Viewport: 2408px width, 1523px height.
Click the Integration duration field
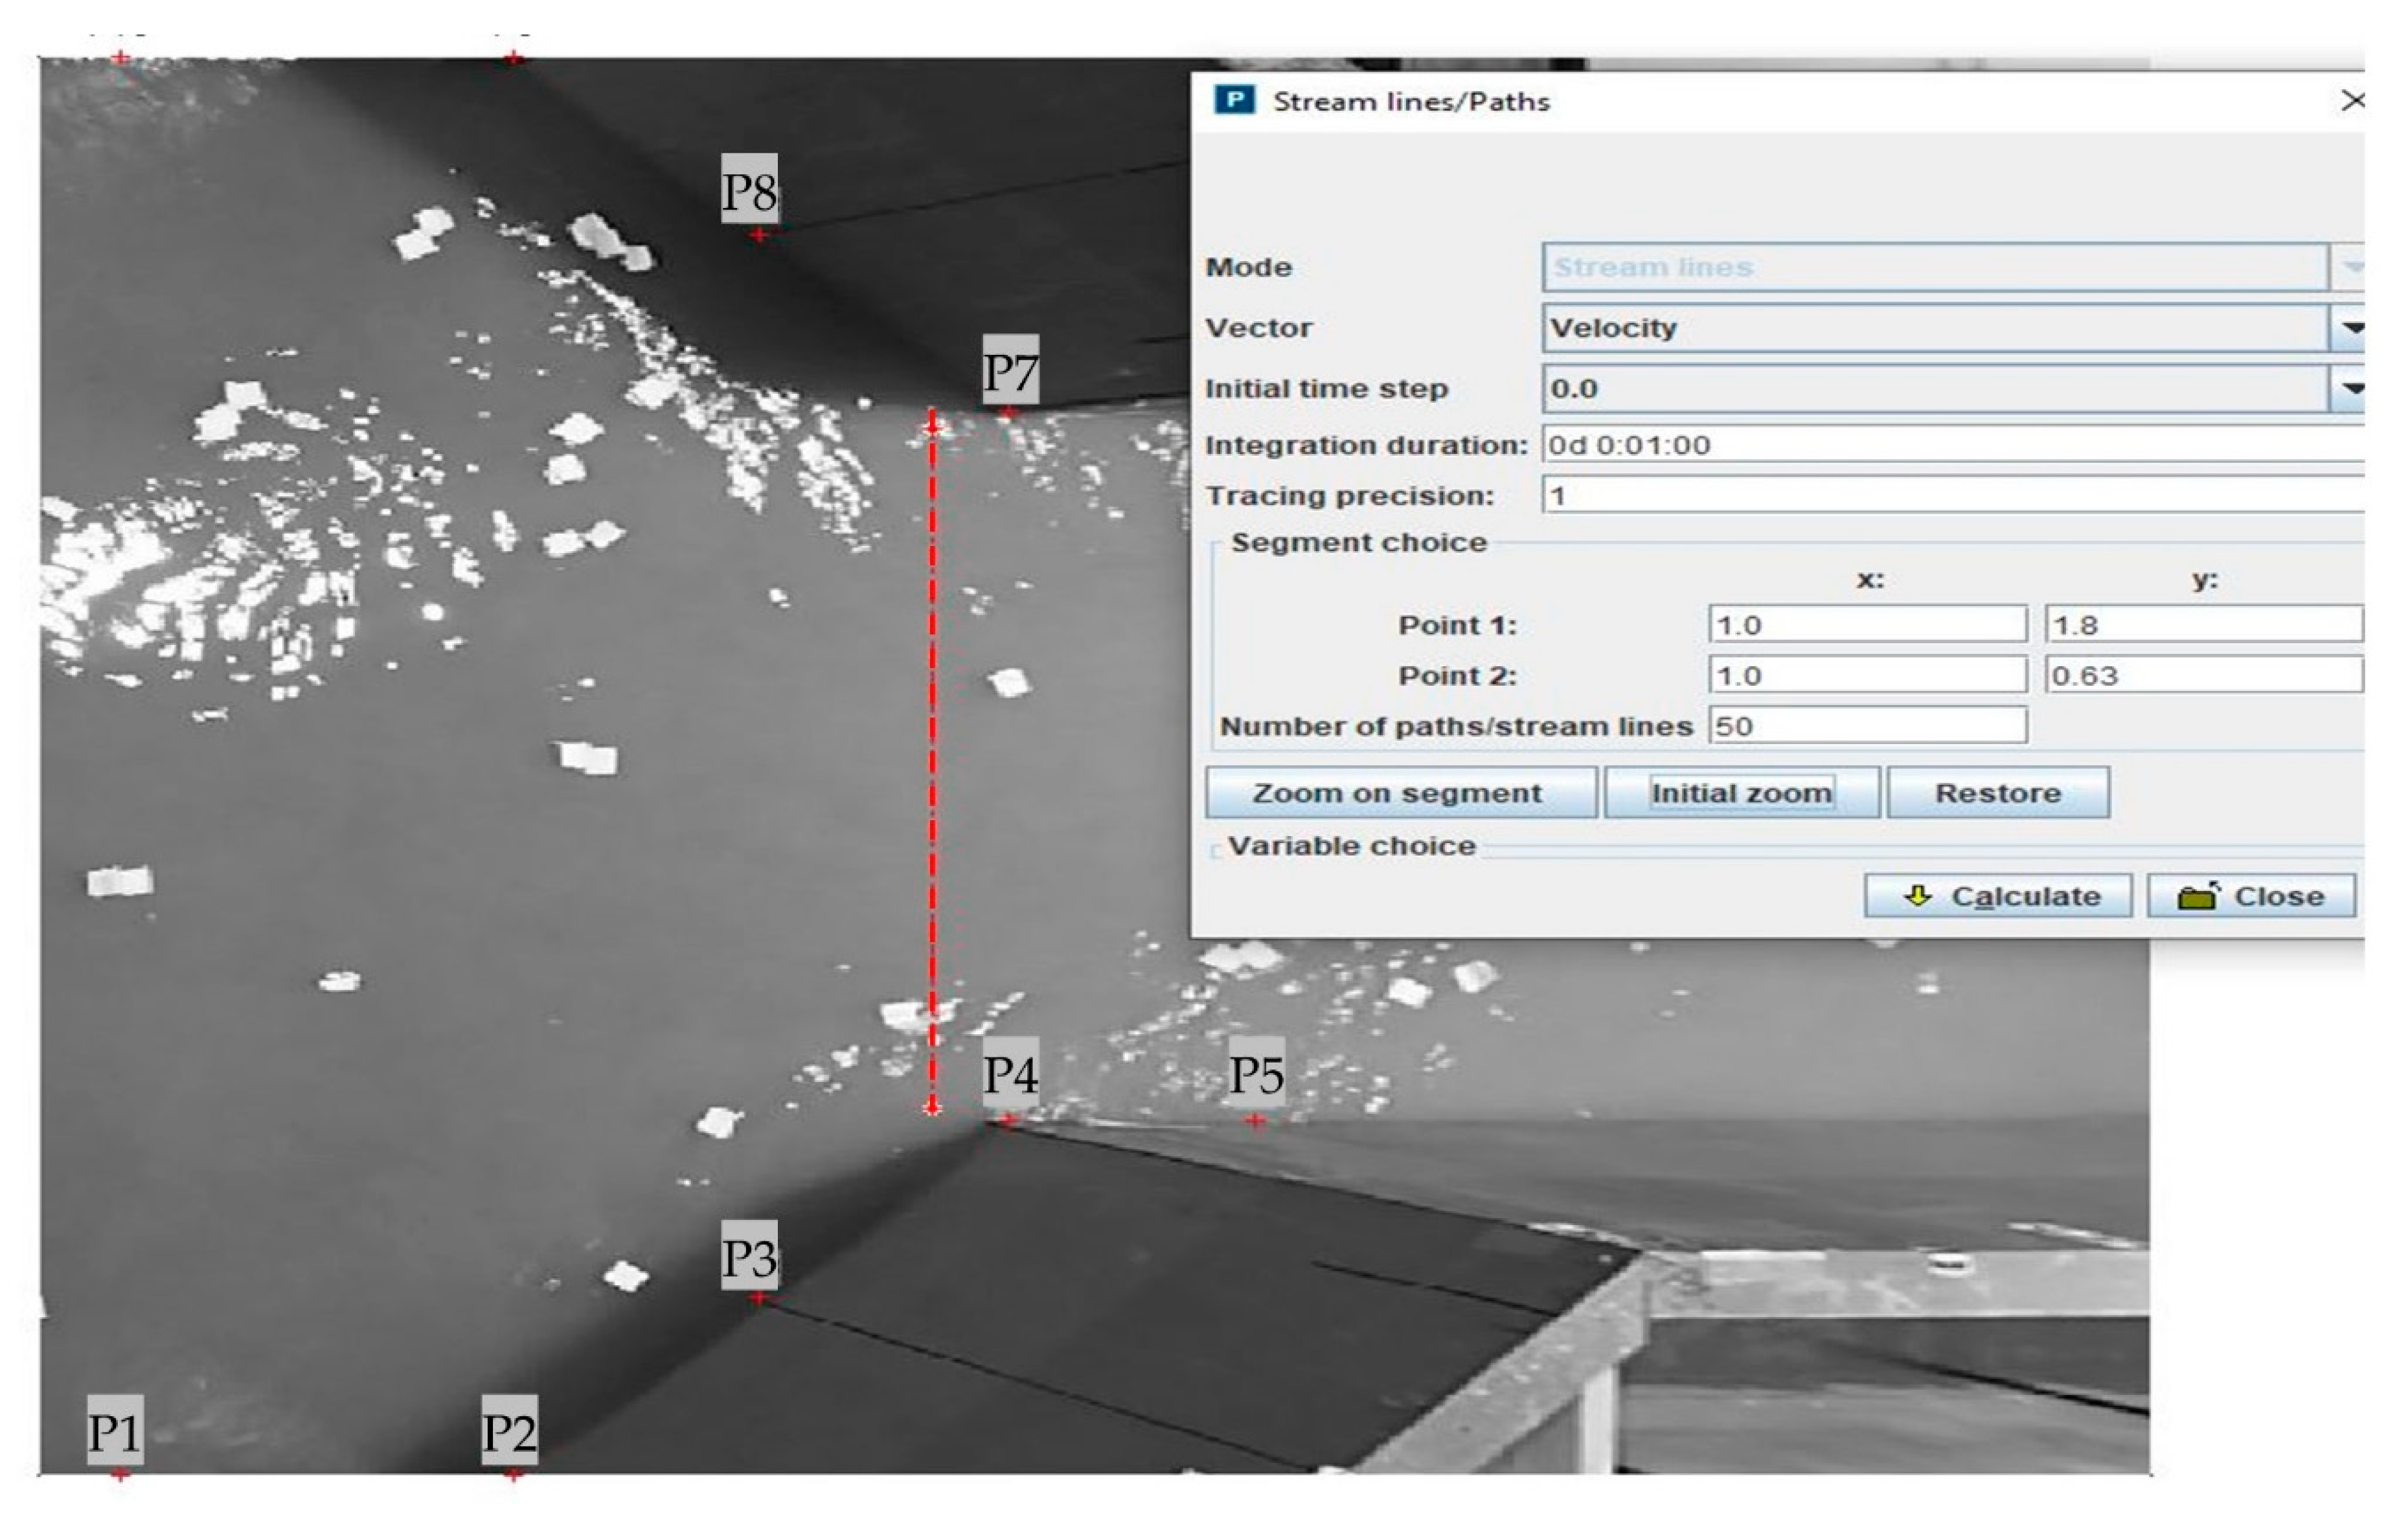tap(1950, 445)
